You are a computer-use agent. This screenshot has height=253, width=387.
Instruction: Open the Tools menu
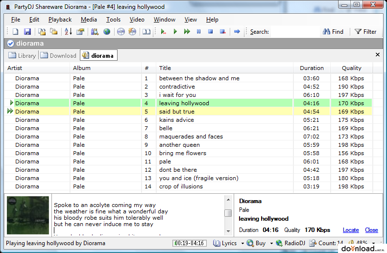(x=113, y=20)
